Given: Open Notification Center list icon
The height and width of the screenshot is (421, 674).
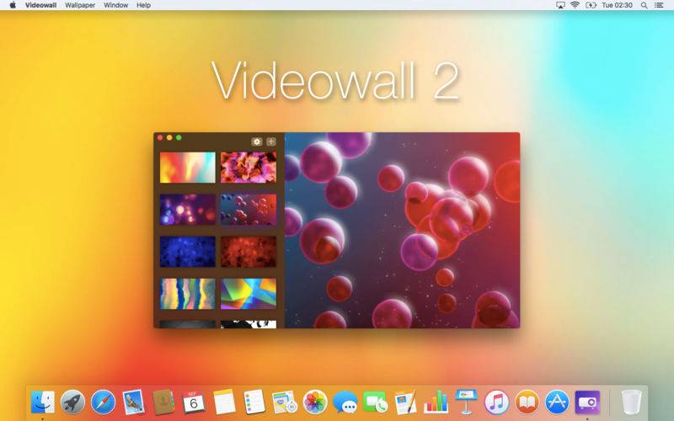Looking at the screenshot, I should 659,5.
